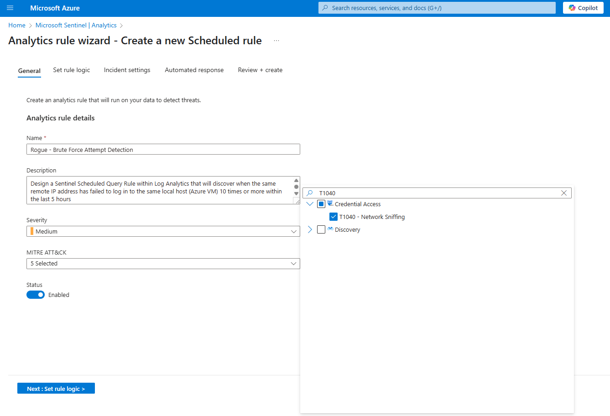Check the Discovery checkbox
610x416 pixels.
click(x=321, y=229)
